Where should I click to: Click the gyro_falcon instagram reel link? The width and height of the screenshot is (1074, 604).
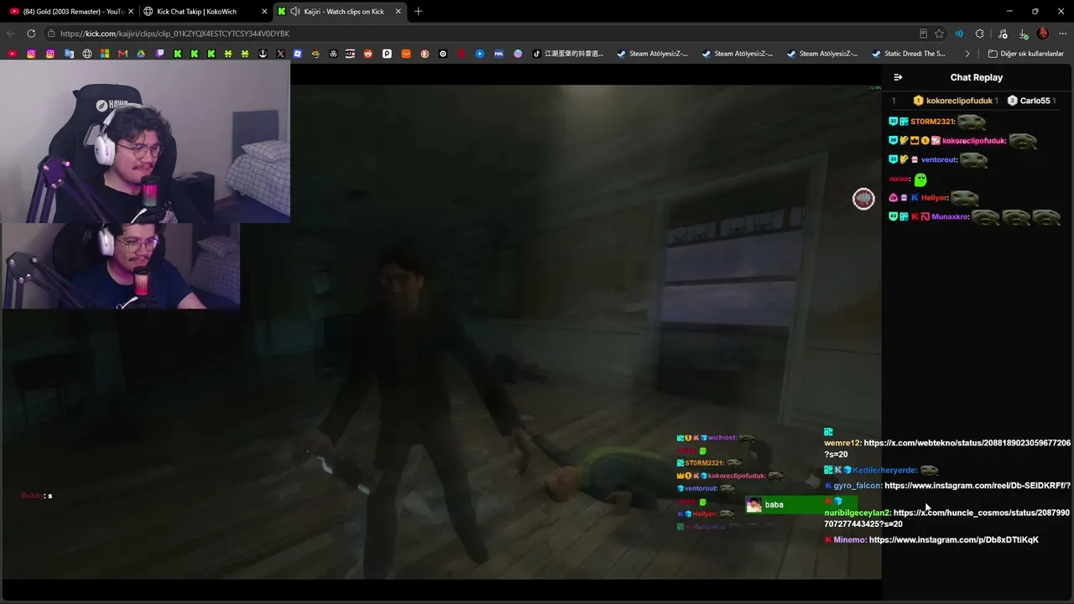click(x=978, y=486)
